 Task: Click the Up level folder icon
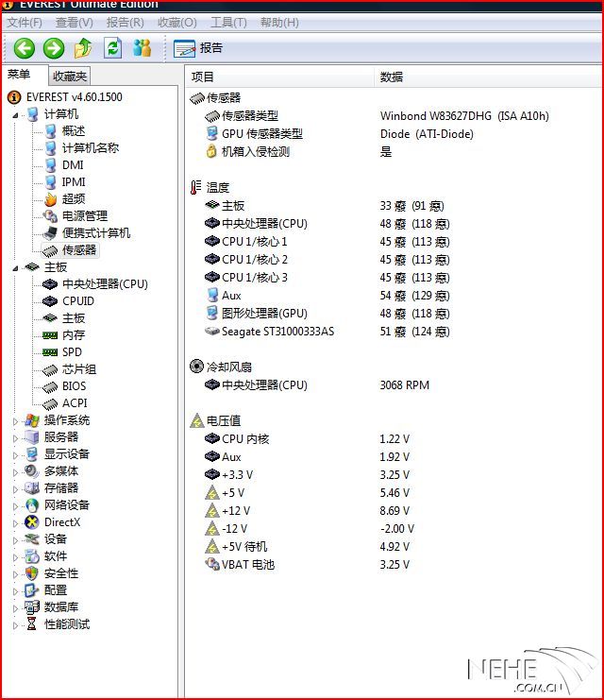(83, 48)
